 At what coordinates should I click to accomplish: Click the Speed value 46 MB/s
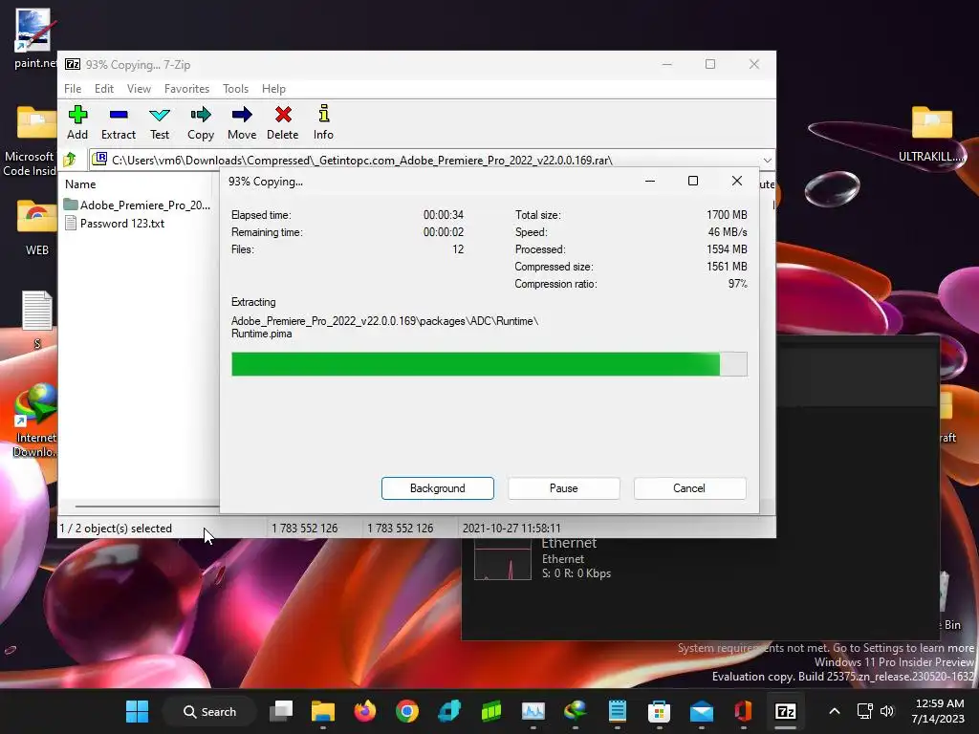click(728, 232)
